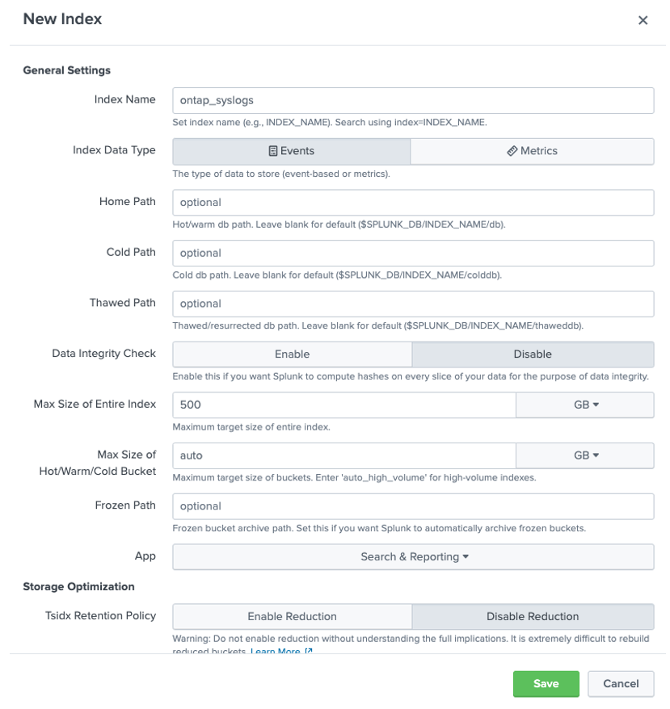Enable the Data Integrity Check
The height and width of the screenshot is (709, 670).
tap(291, 354)
